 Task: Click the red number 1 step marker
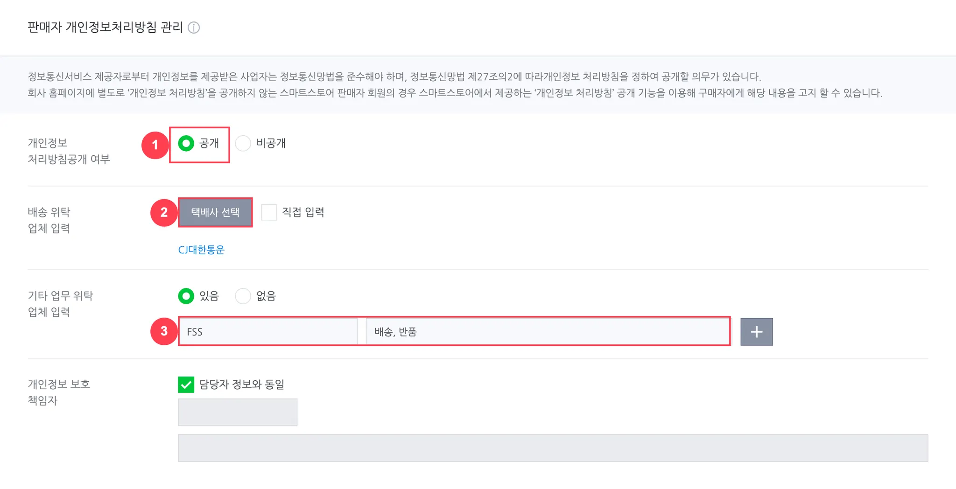(155, 145)
